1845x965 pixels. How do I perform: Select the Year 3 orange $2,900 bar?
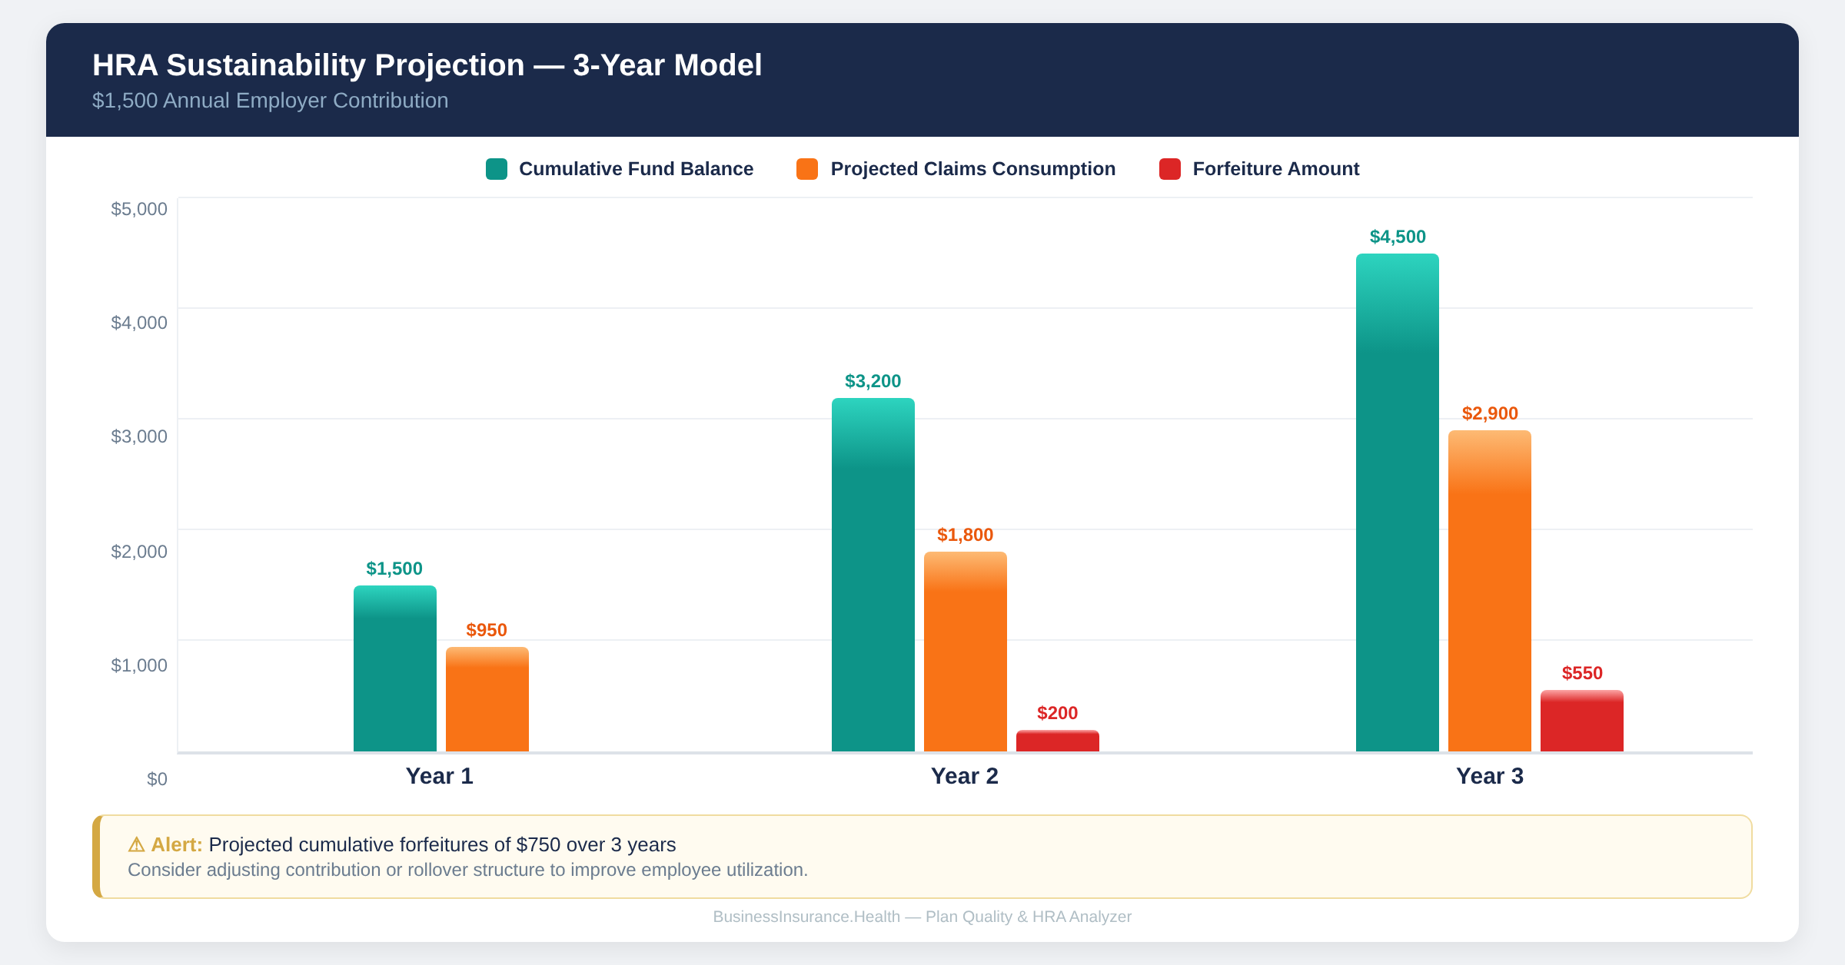pyautogui.click(x=1490, y=591)
